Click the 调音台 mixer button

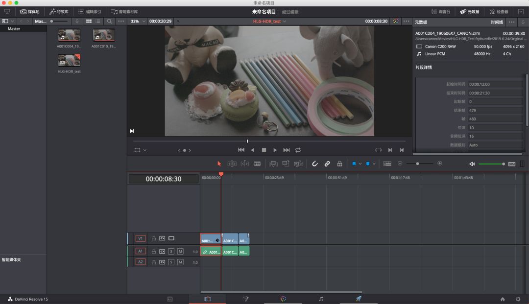pos(441,11)
